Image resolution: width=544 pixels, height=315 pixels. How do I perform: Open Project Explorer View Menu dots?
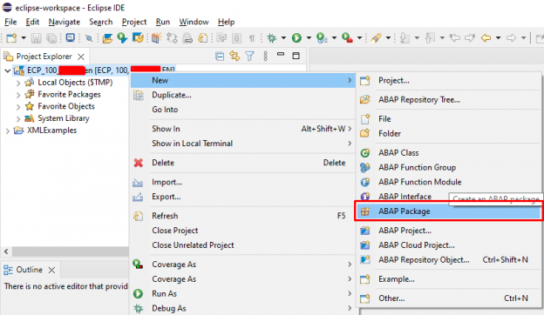pos(265,56)
